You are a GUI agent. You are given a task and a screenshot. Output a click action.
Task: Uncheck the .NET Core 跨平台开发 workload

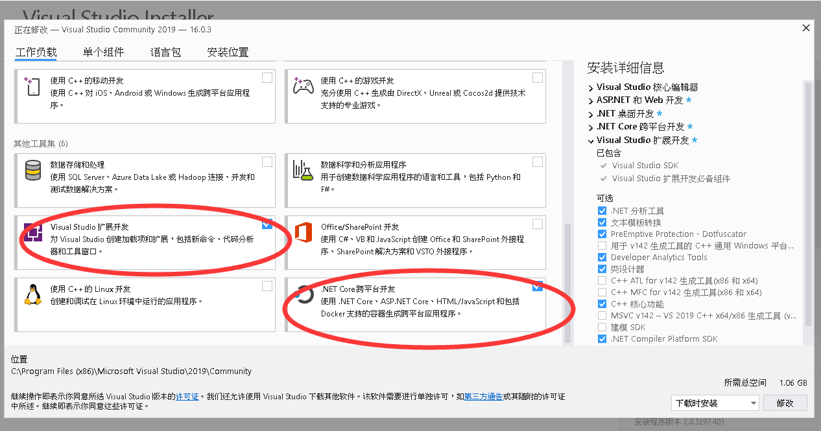[538, 286]
